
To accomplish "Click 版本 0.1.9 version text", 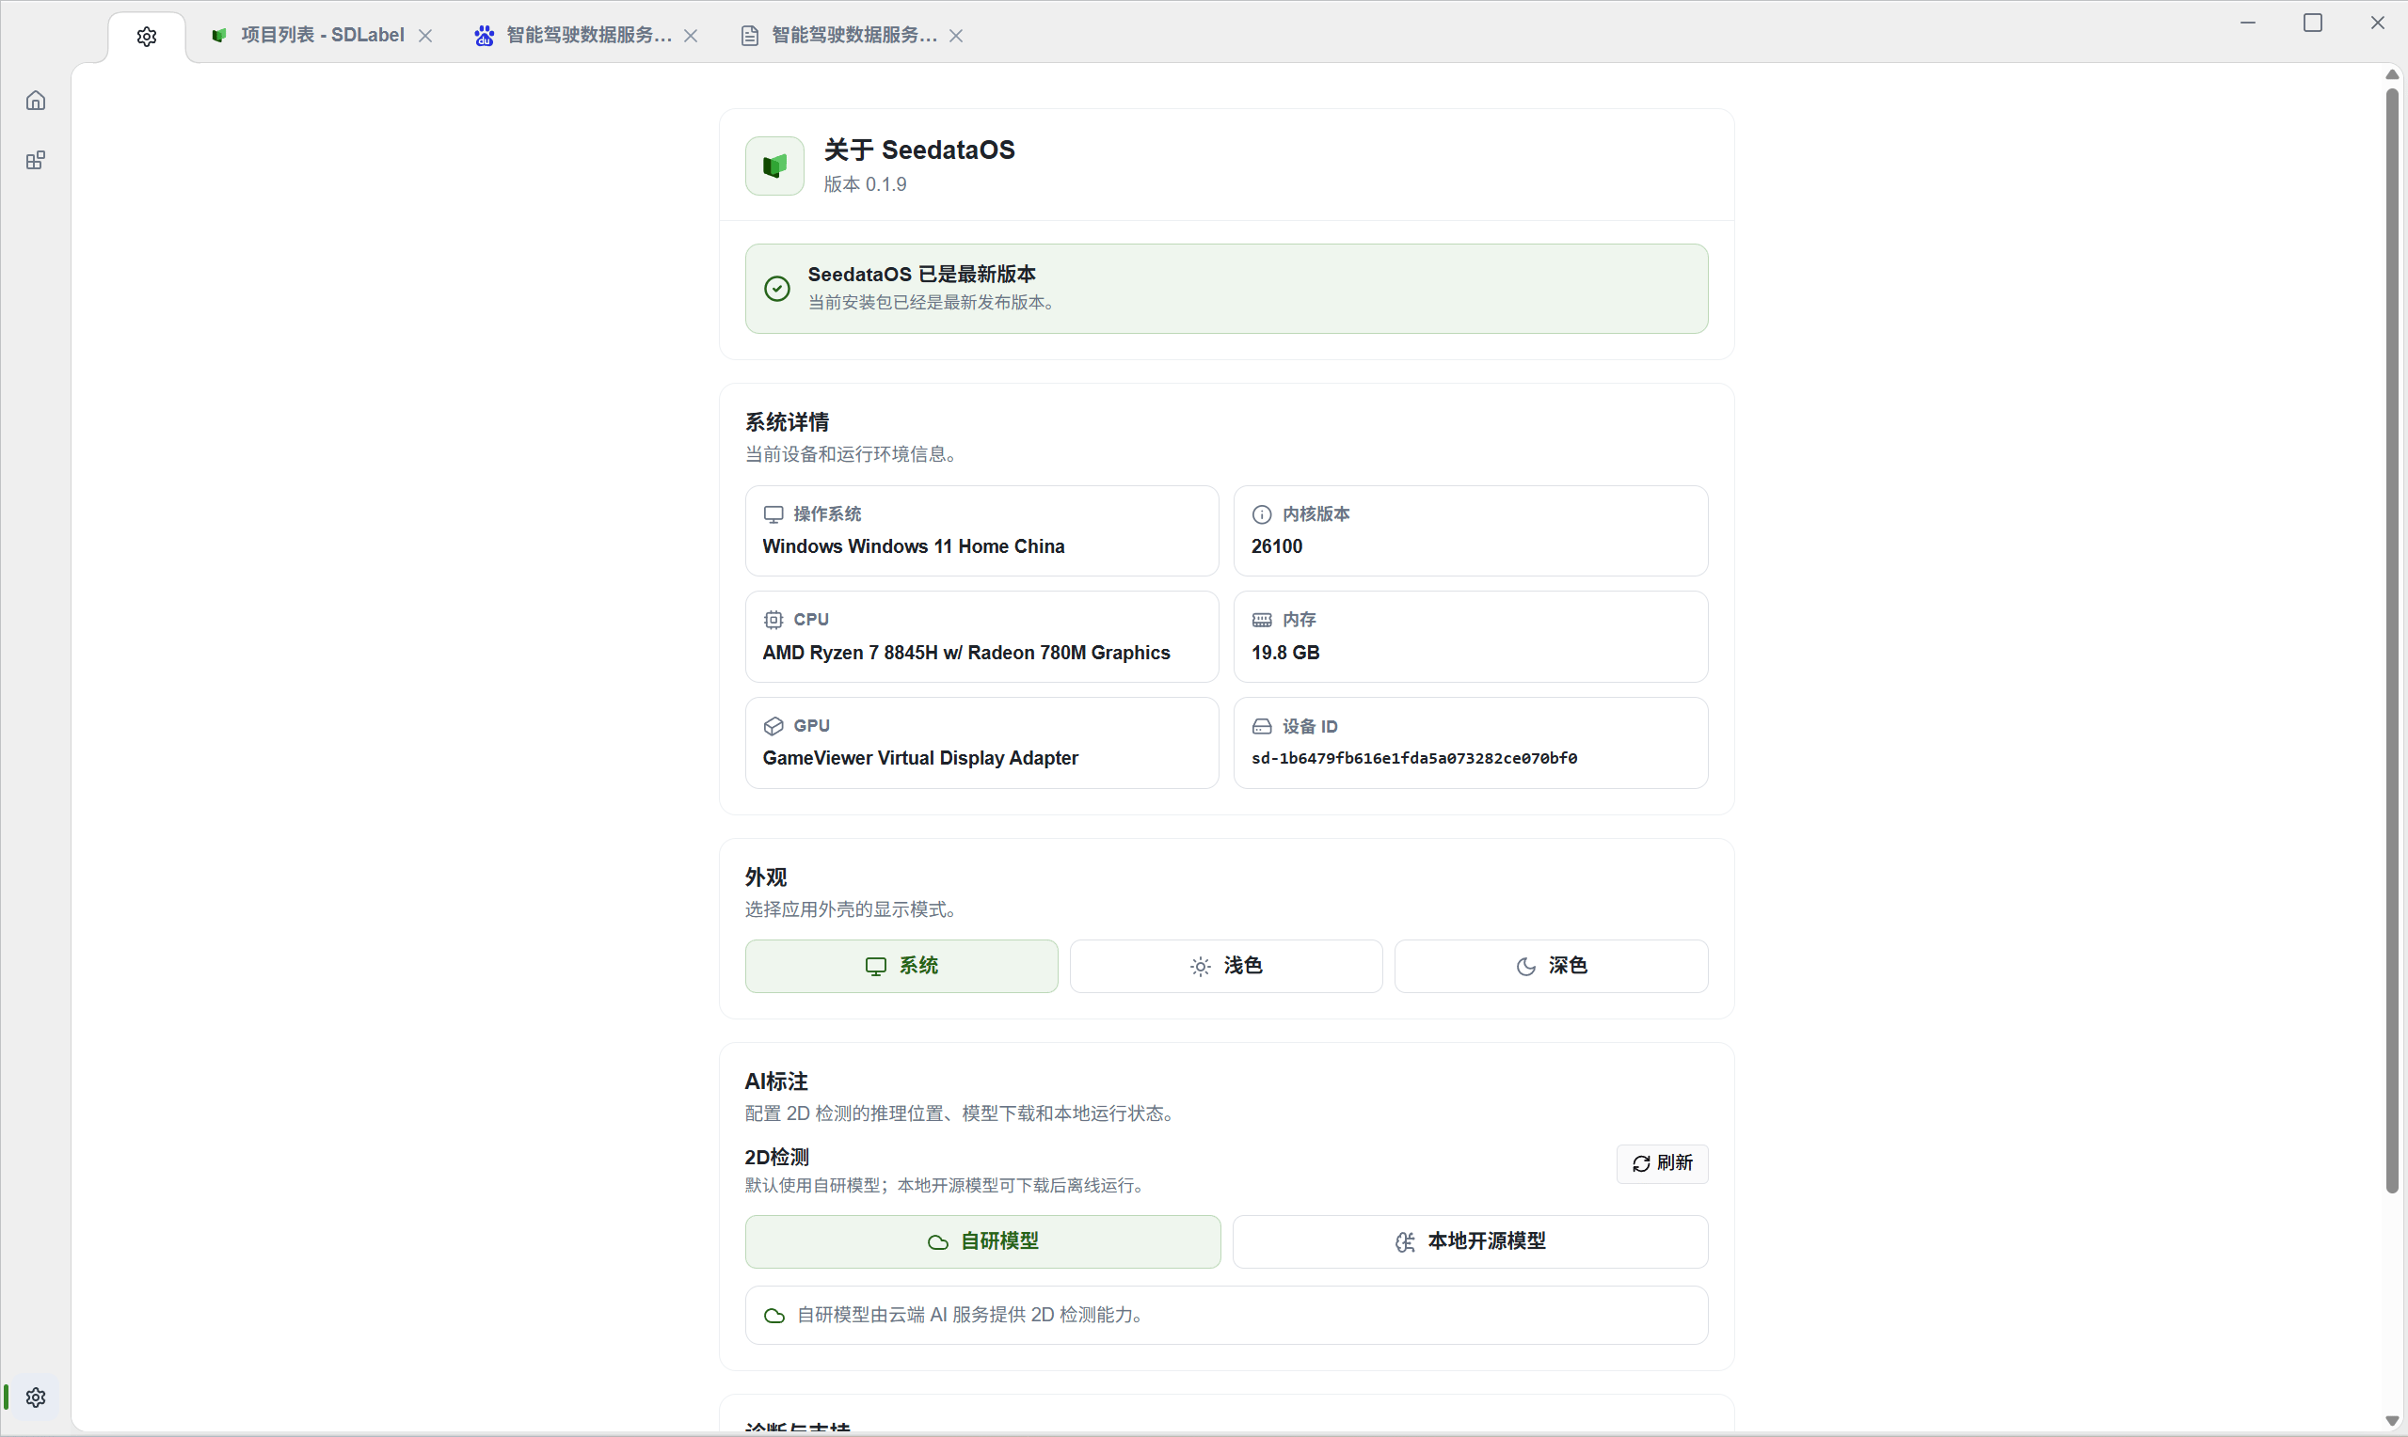I will click(865, 184).
